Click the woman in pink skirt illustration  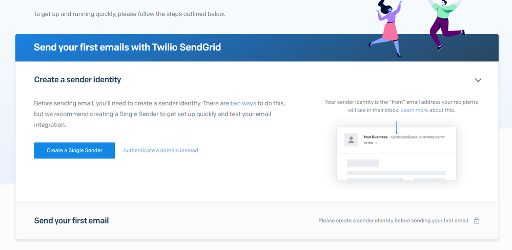pos(387,28)
